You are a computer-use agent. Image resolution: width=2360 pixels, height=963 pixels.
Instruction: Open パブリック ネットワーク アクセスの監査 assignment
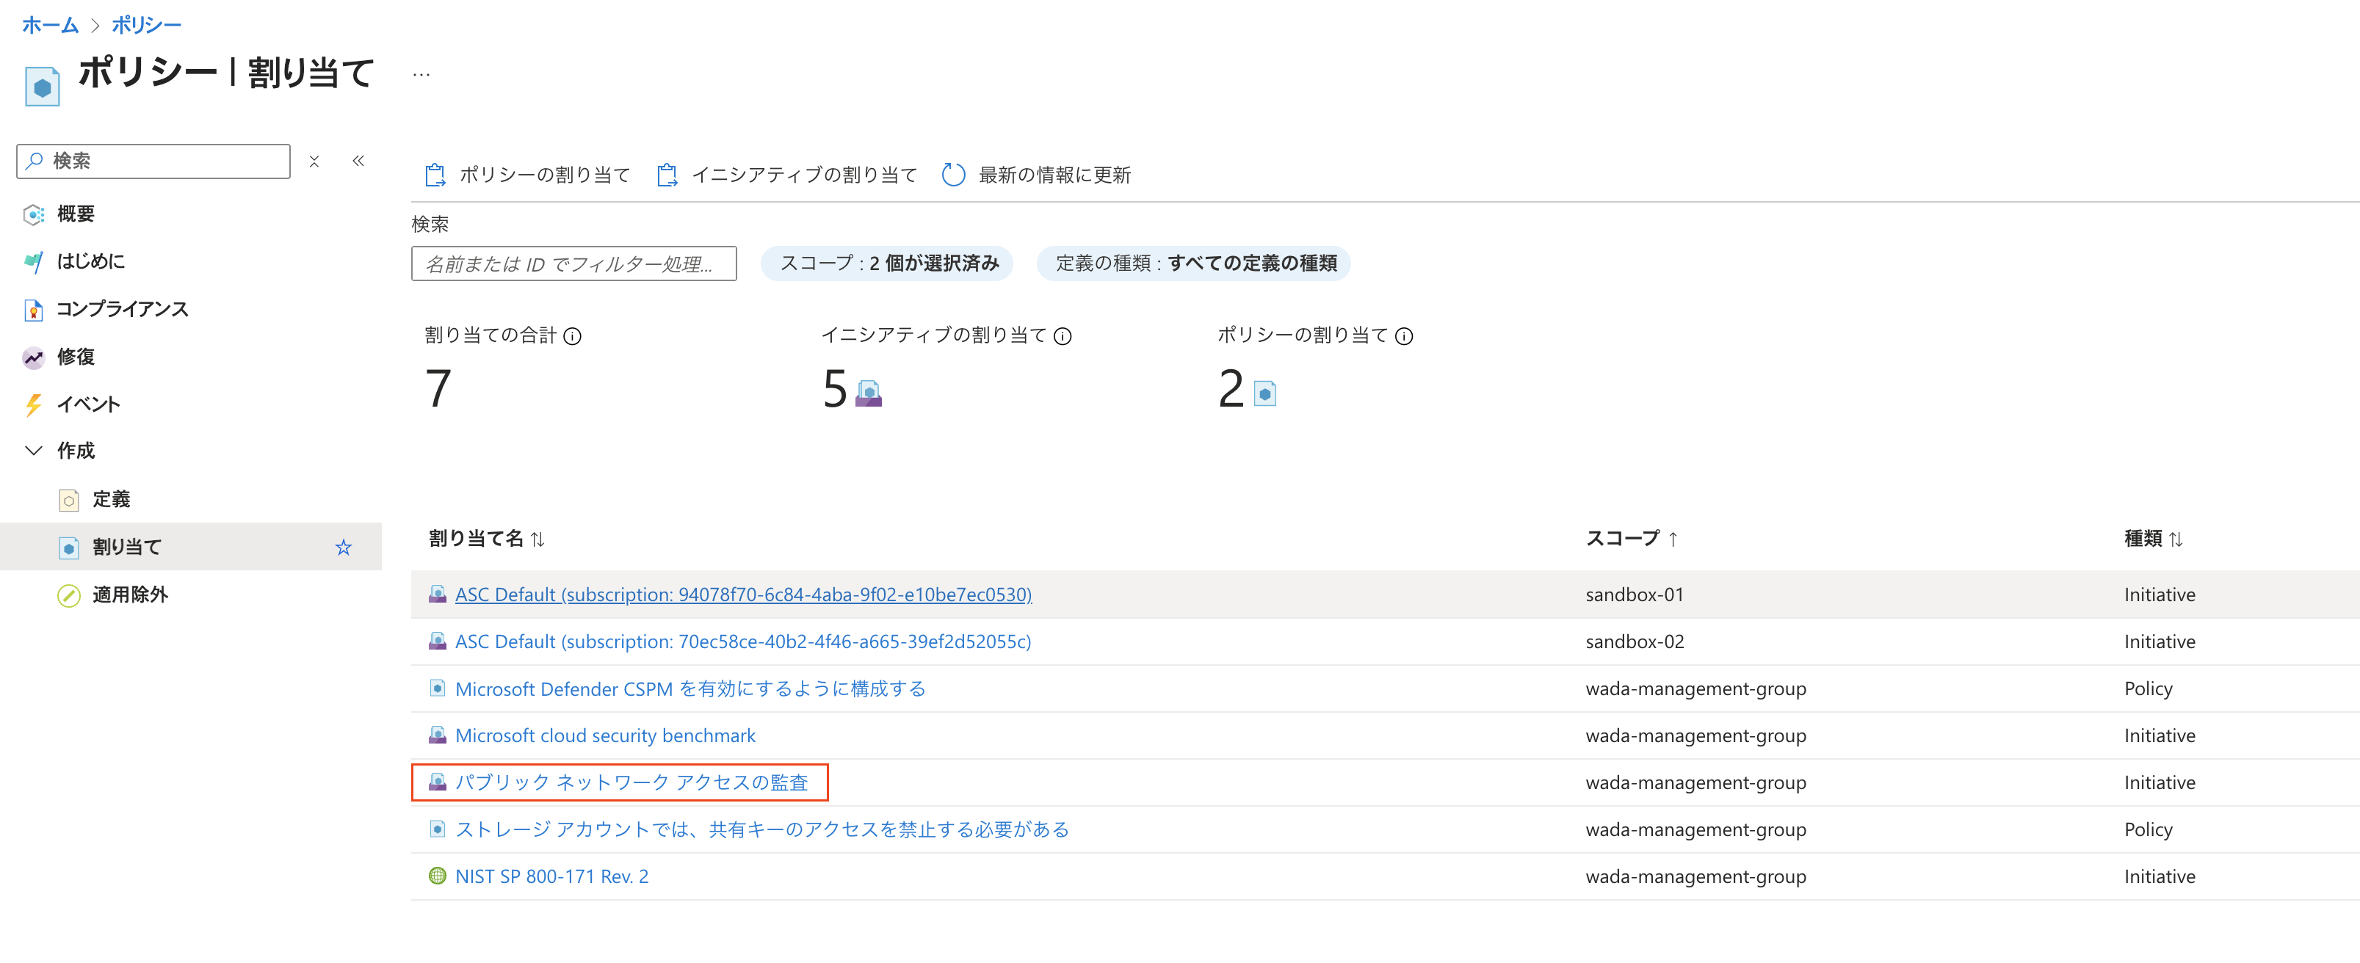tap(632, 782)
